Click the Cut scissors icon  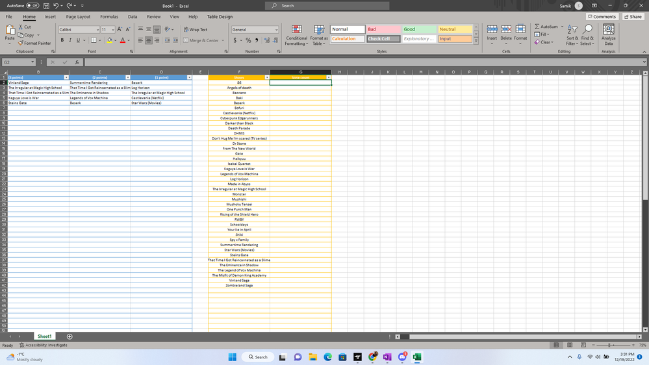[x=21, y=27]
